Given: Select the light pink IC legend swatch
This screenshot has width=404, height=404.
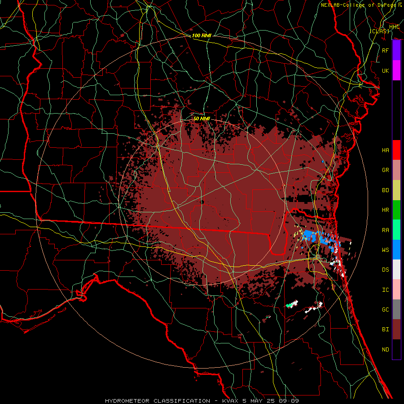Looking at the screenshot, I should [x=396, y=290].
